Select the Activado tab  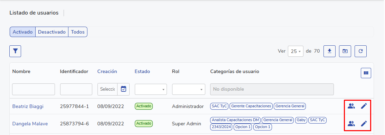(x=22, y=32)
